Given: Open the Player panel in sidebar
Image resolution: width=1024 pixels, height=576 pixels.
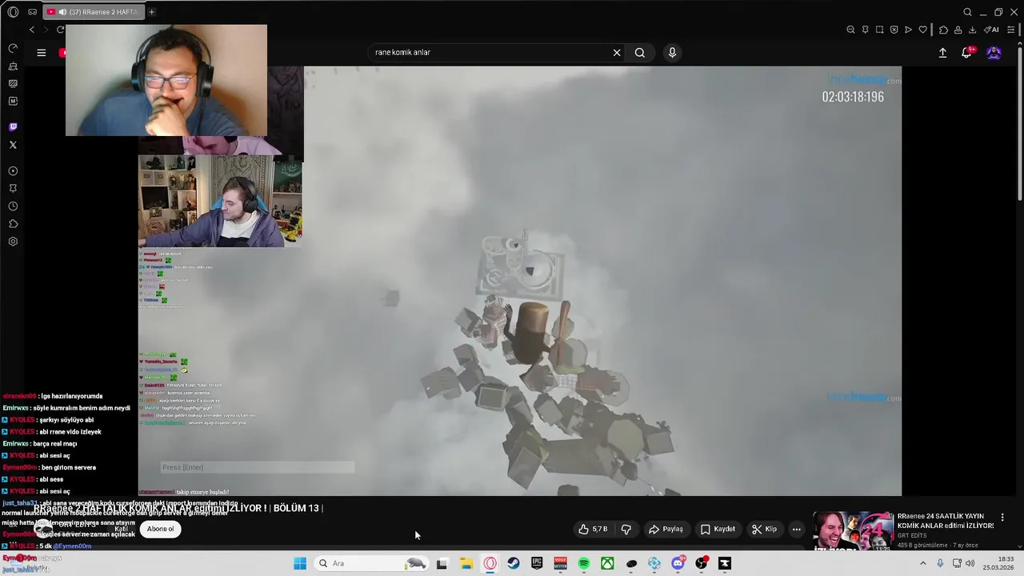Looking at the screenshot, I should [x=13, y=171].
